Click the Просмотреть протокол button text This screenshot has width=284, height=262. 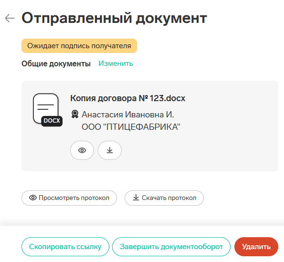point(74,198)
